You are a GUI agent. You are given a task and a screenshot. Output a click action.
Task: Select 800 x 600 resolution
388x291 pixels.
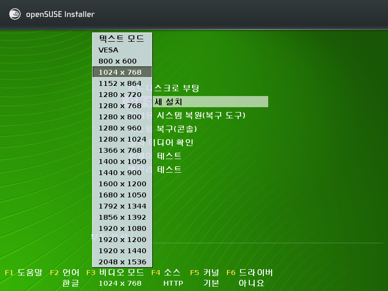coord(122,61)
